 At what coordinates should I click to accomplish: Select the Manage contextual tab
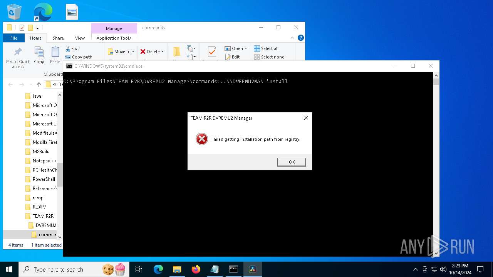114,28
